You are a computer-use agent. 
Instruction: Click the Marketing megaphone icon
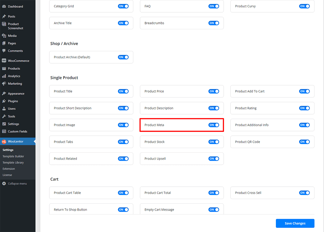4,84
